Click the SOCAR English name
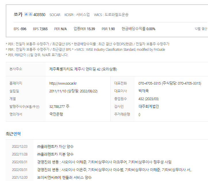This screenshot has width=208, height=181. 55,15
